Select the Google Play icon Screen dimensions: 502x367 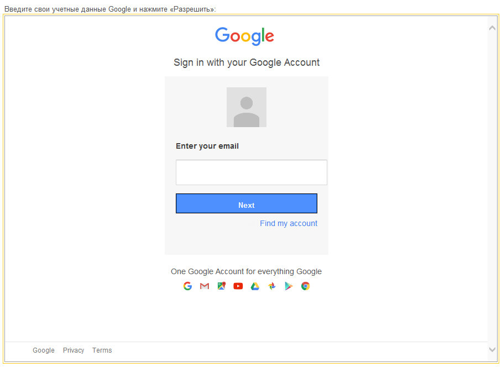tap(289, 286)
